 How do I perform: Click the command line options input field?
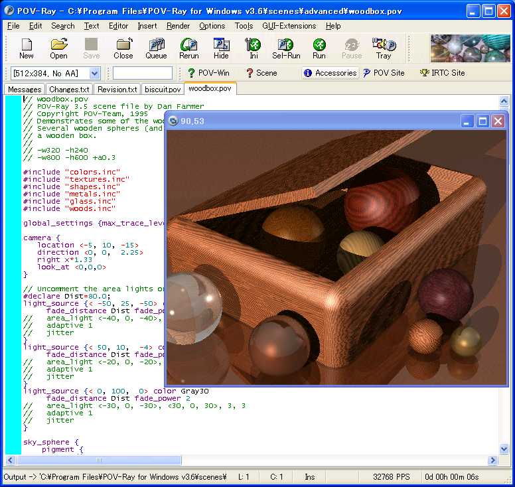coord(143,73)
